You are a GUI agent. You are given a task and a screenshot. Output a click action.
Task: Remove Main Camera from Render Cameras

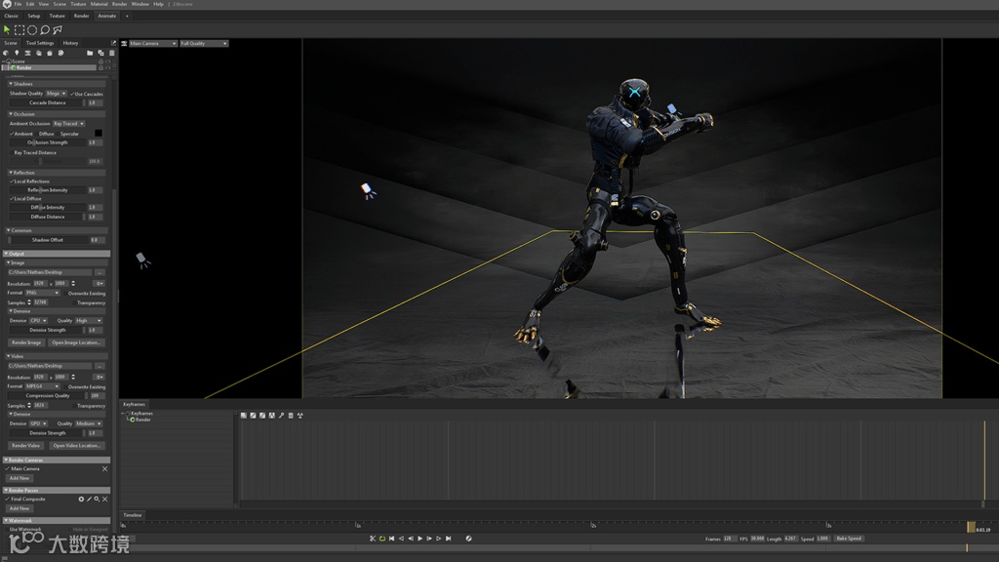point(104,468)
